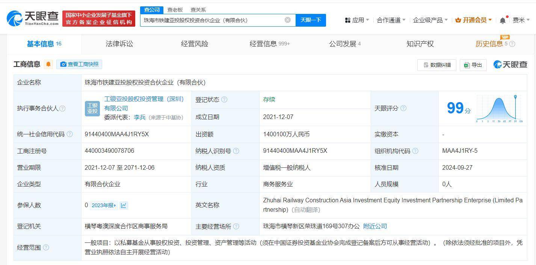Click the TianYanCha logo
536x265 pixels.
tap(33, 18)
